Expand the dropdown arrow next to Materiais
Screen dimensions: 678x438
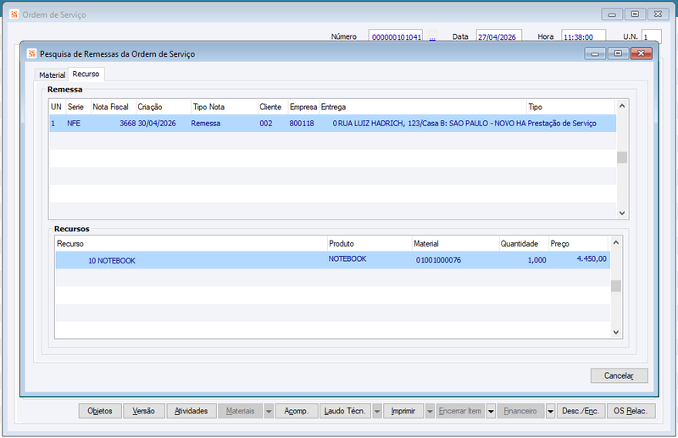click(269, 411)
